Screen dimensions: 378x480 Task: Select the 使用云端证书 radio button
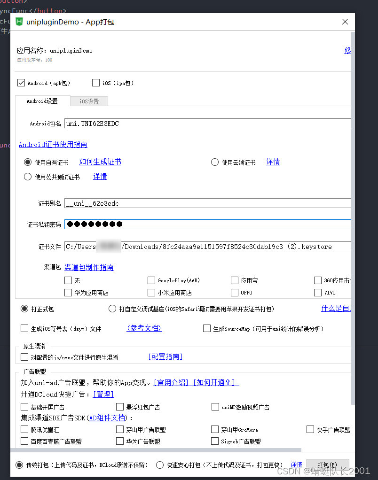(215, 162)
